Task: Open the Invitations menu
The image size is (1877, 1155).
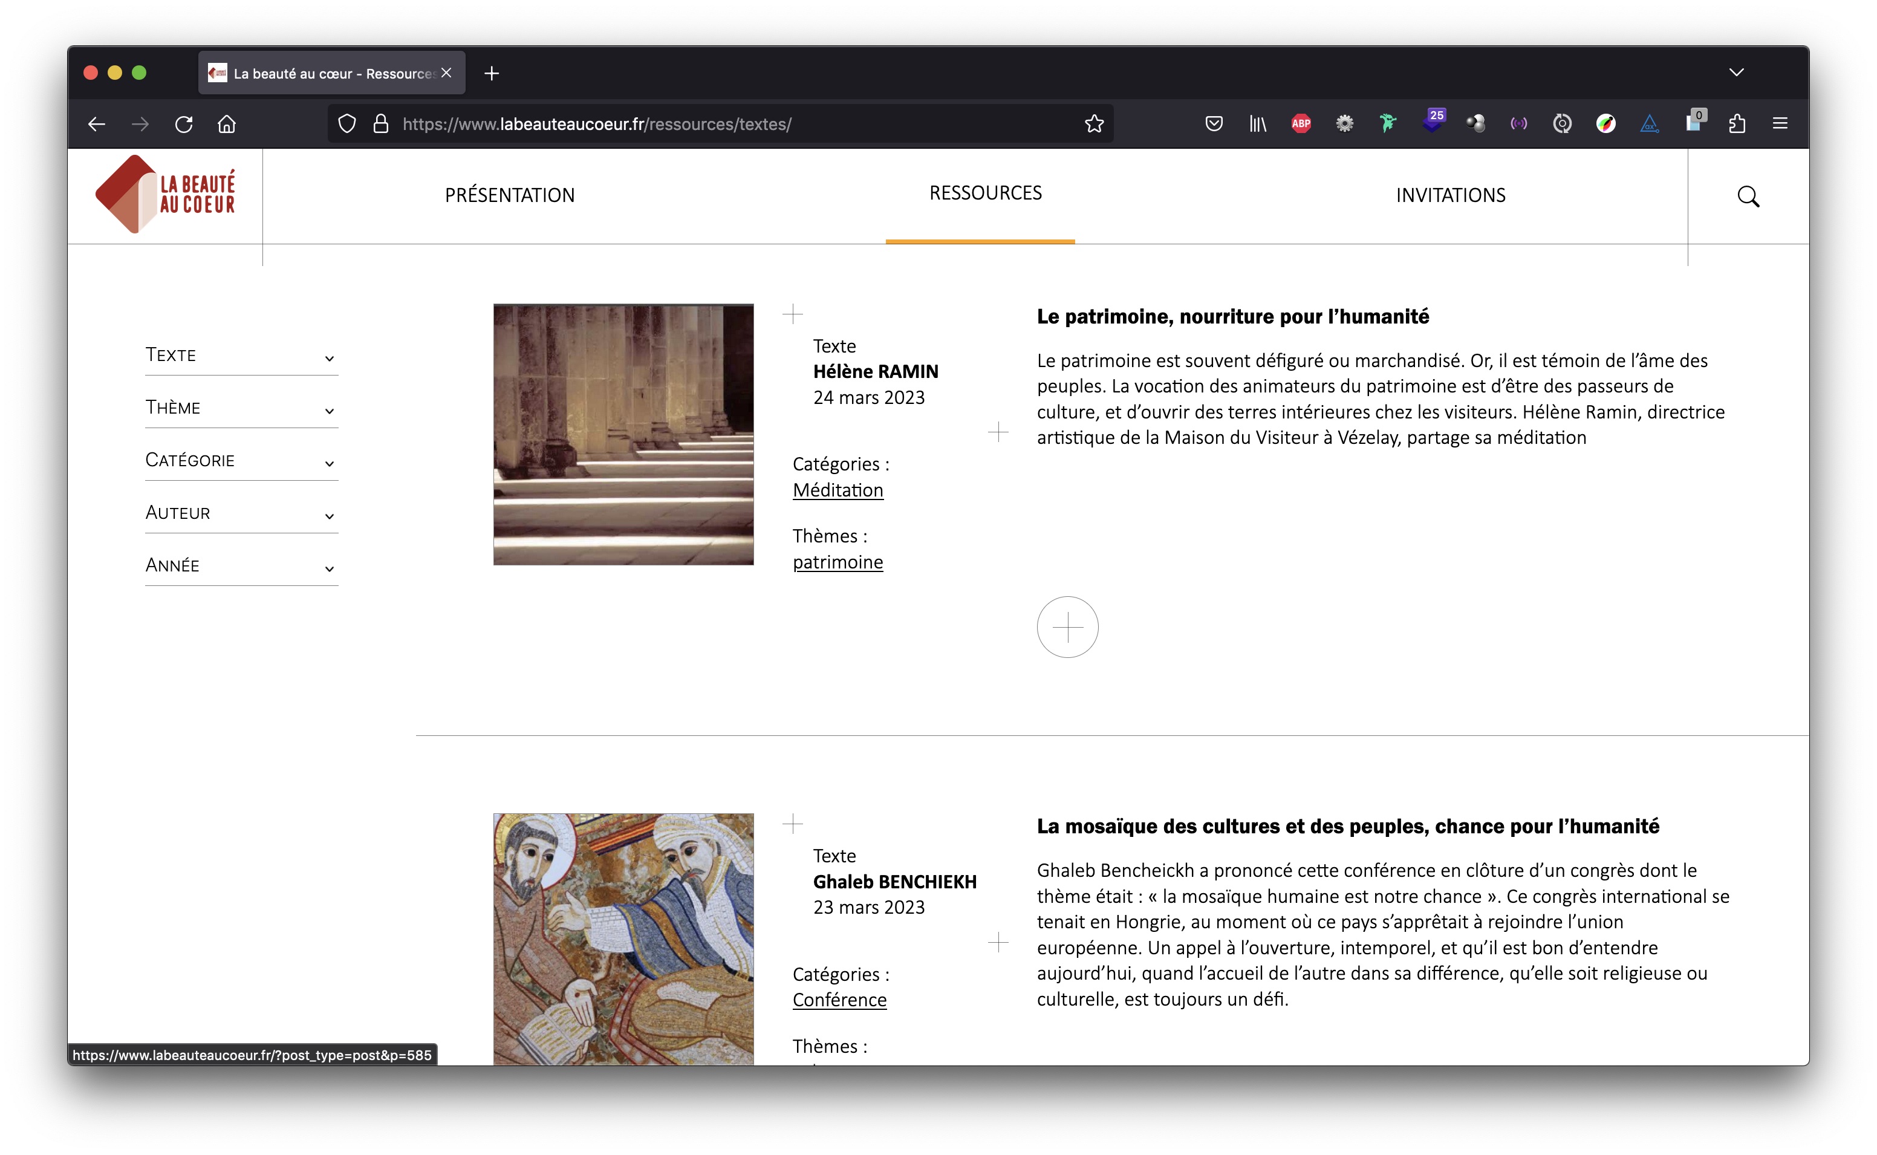Action: pos(1450,195)
